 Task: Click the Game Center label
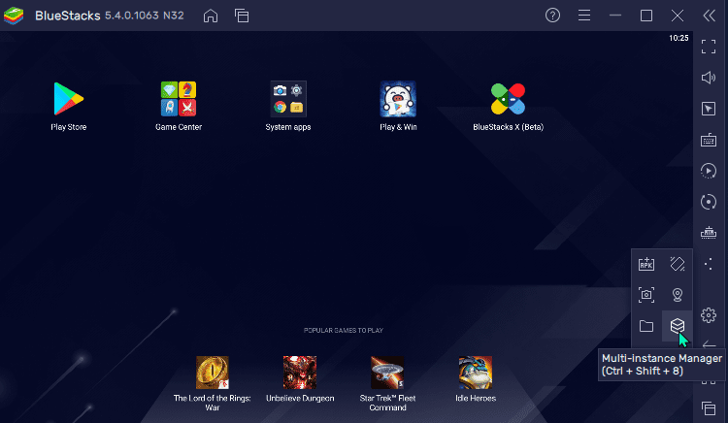(x=179, y=127)
